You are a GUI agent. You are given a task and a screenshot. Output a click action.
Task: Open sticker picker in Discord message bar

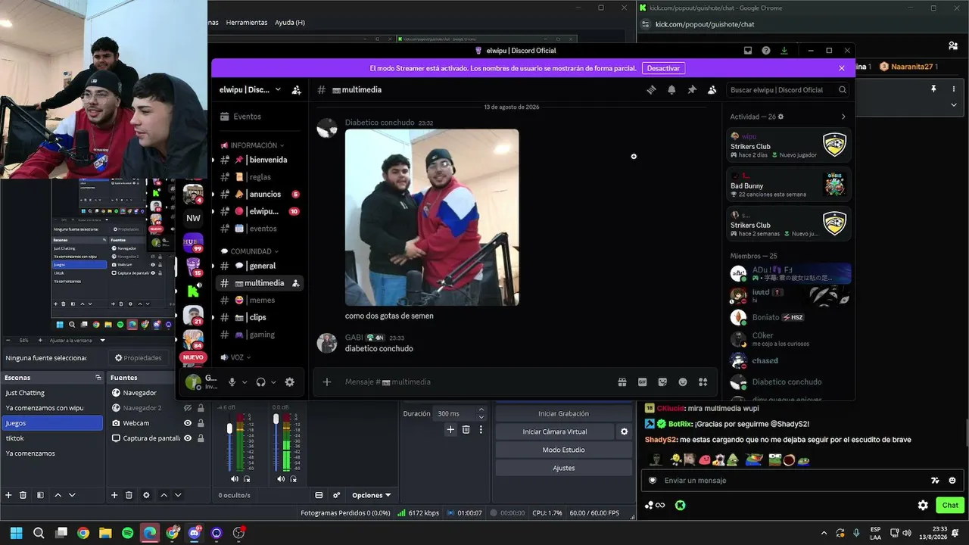(x=662, y=382)
